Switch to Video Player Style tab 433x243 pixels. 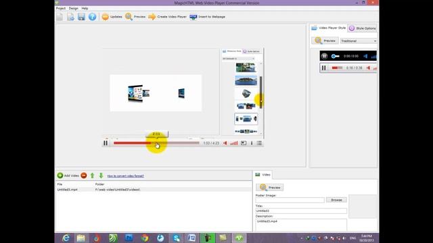(329, 28)
